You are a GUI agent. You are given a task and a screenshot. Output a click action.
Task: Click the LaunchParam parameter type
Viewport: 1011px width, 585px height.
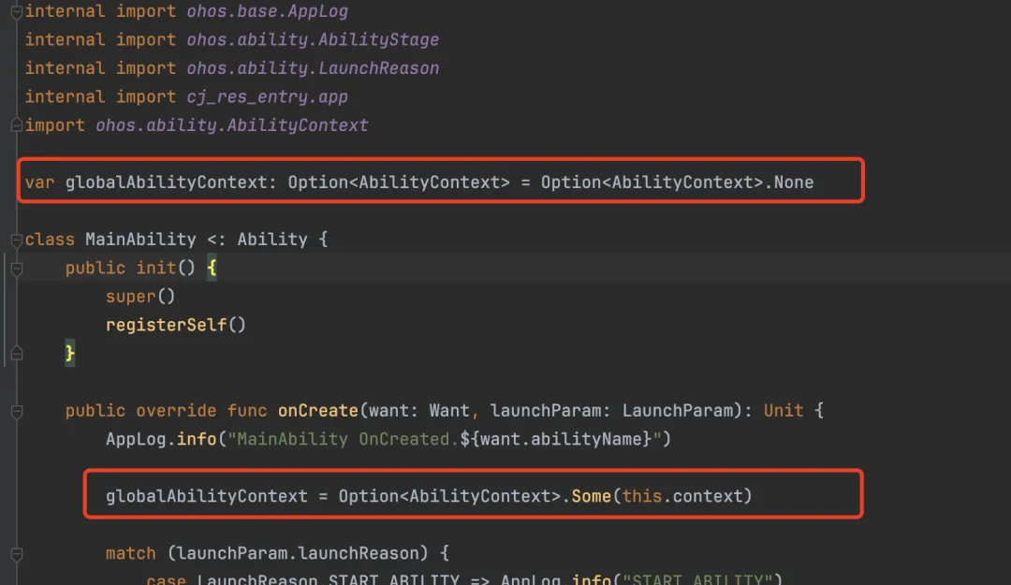coord(677,411)
